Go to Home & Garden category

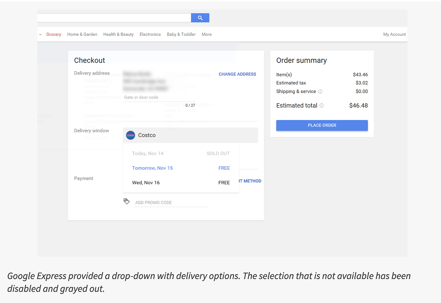(82, 34)
